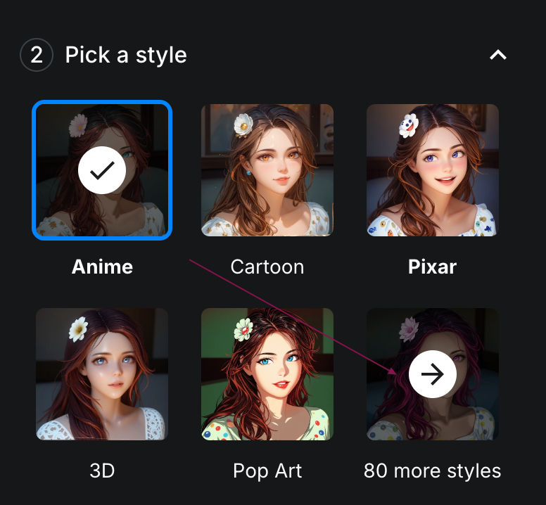The height and width of the screenshot is (505, 546).
Task: Click the Pixar label text
Action: pos(432,267)
